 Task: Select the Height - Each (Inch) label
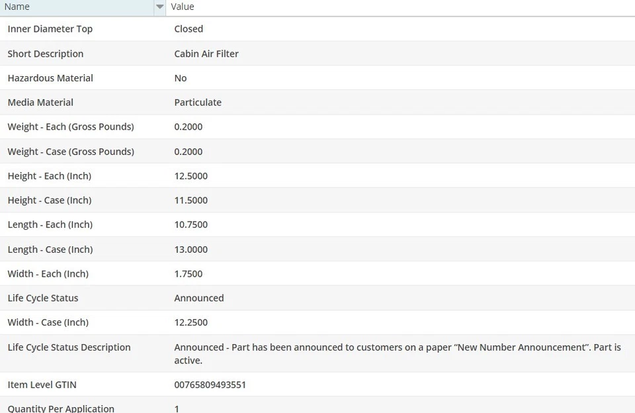point(50,176)
